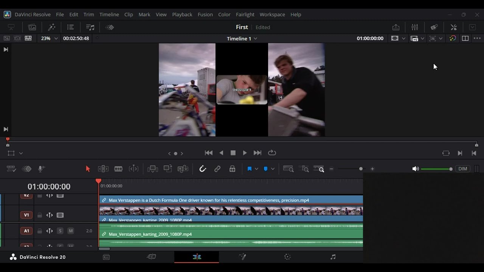The width and height of the screenshot is (484, 272).
Task: Mute the A1 audio track
Action: [x=71, y=231]
